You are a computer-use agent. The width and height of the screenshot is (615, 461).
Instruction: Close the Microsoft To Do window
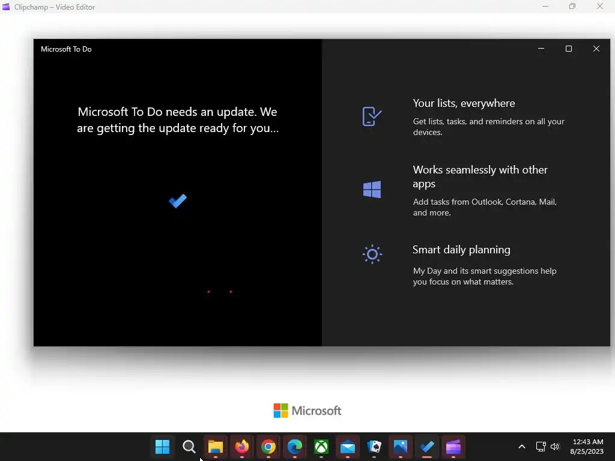point(596,49)
